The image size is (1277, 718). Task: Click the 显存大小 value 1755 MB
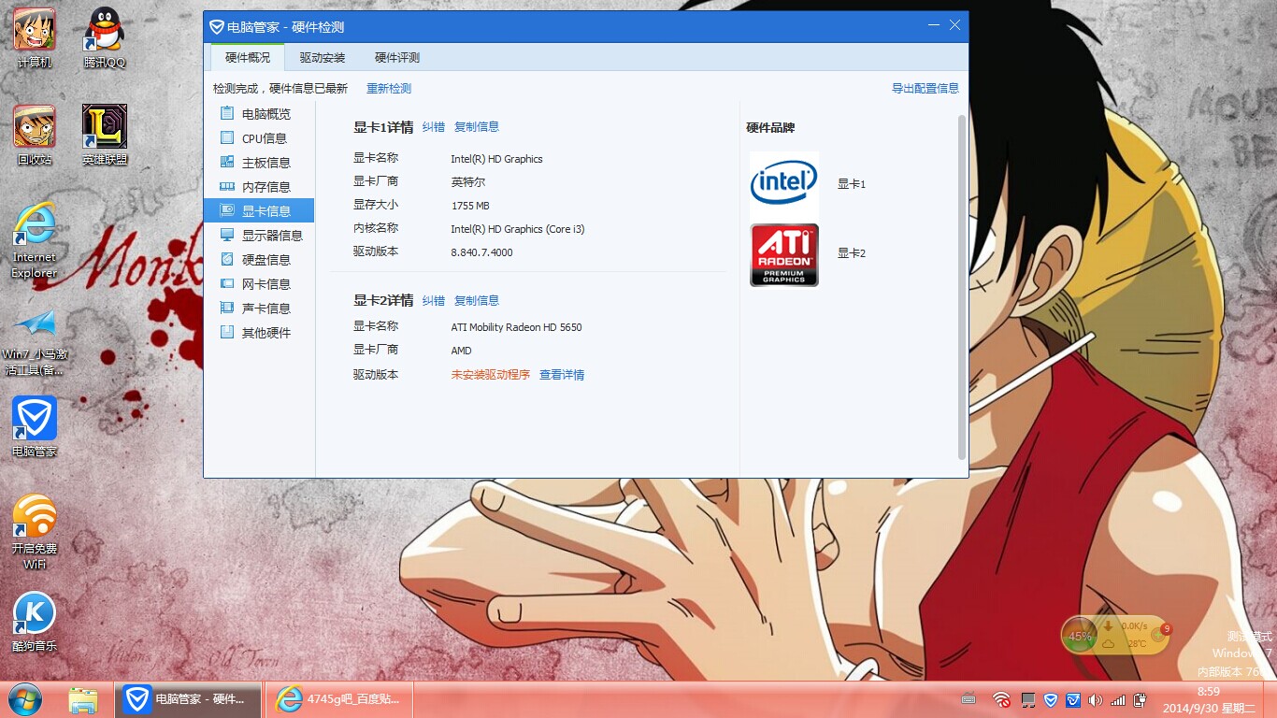click(470, 206)
